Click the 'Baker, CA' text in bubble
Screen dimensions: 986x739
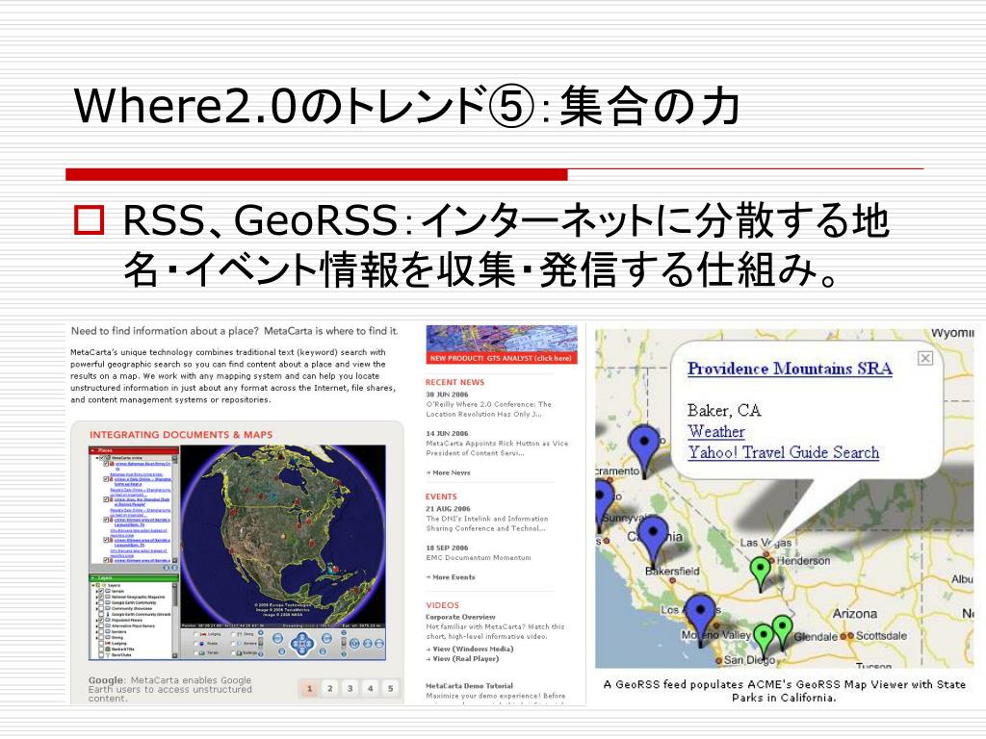[x=724, y=411]
